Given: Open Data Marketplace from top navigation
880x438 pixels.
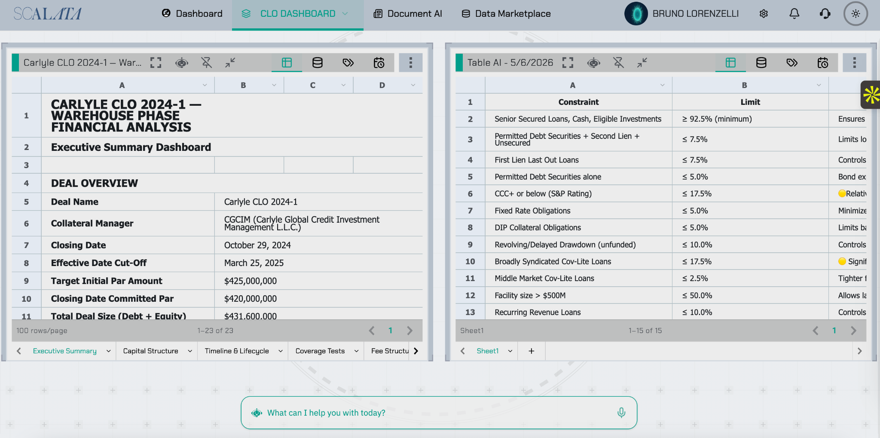Looking at the screenshot, I should coord(506,14).
